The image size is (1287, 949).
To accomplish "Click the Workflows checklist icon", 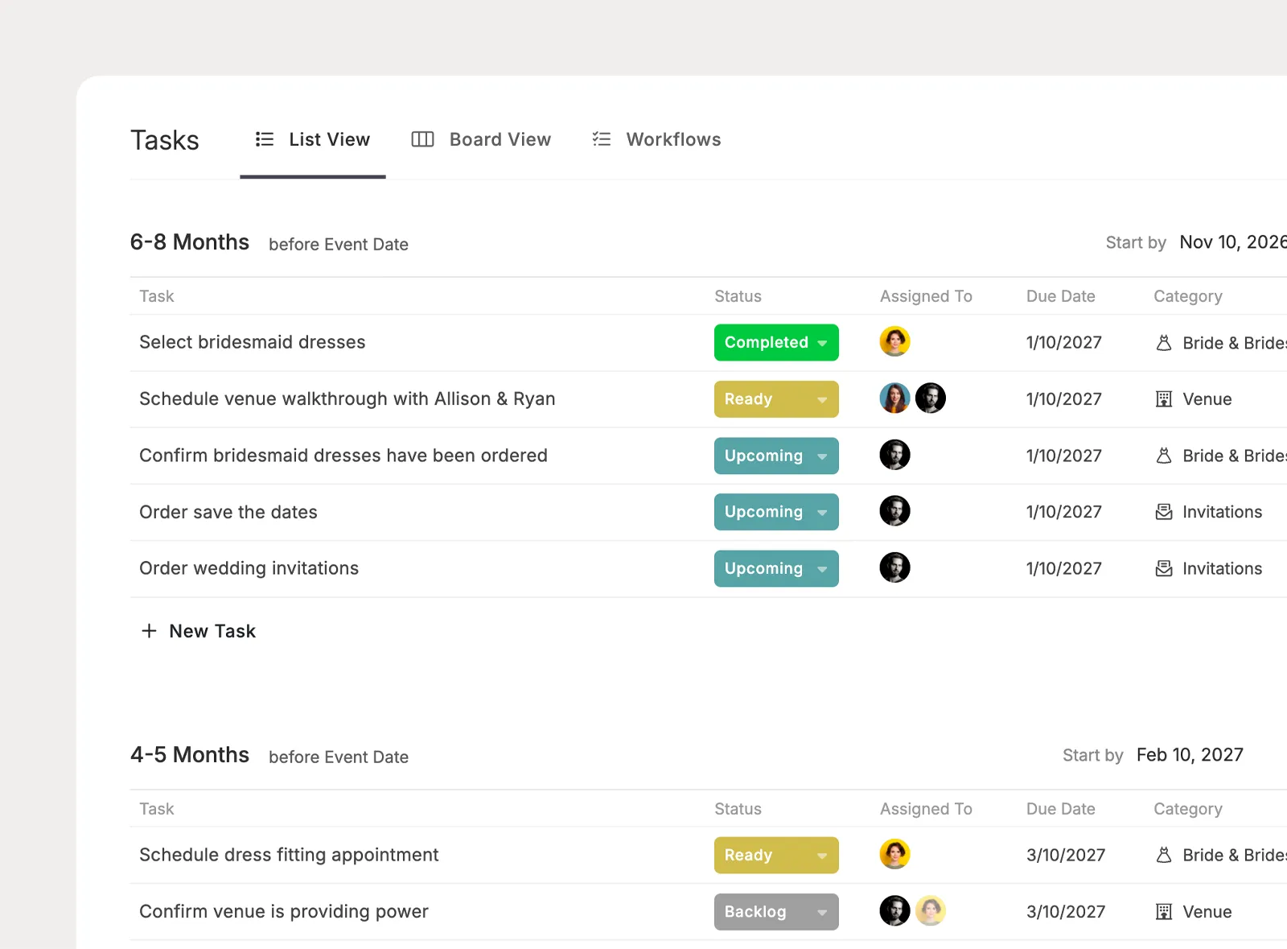I will click(602, 139).
